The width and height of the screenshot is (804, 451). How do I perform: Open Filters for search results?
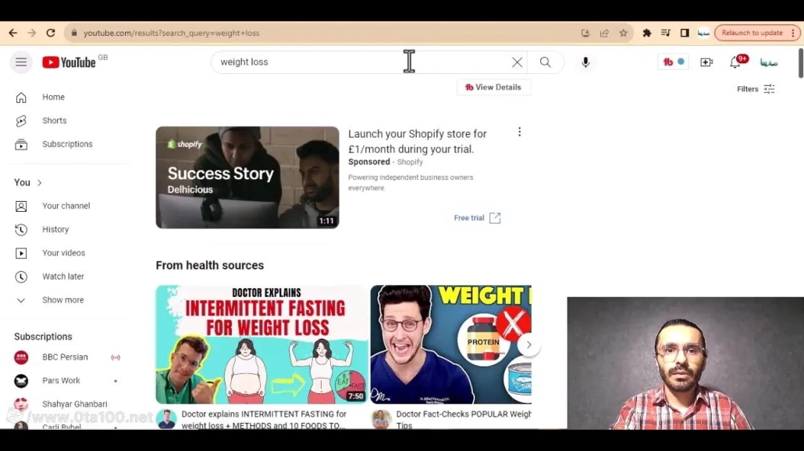tap(756, 89)
